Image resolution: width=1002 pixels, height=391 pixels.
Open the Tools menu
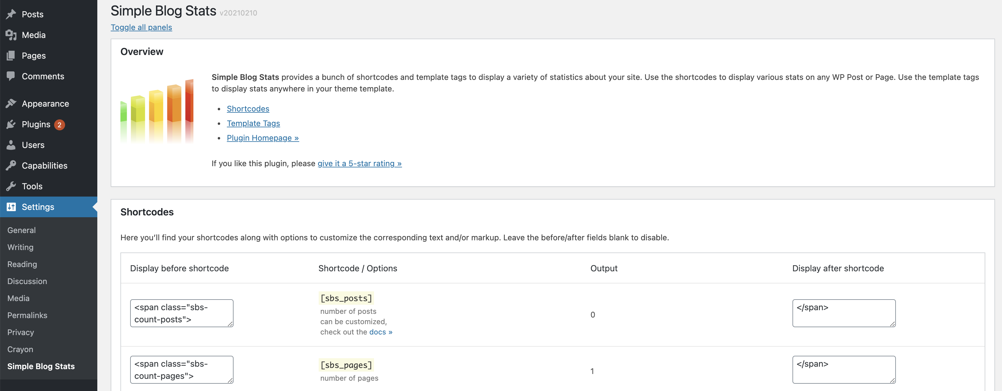coord(49,186)
